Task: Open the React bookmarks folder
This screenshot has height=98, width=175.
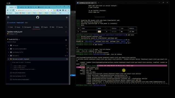Action: click(39, 13)
